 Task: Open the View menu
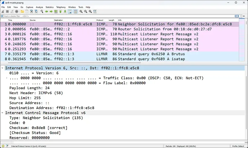coord(16,7)
